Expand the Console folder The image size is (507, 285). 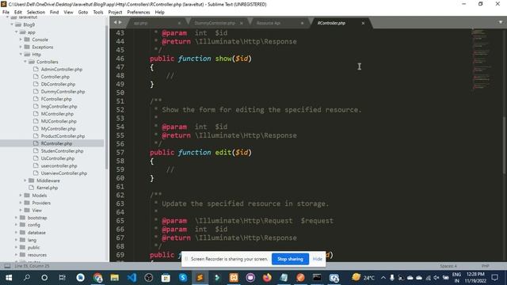[21, 40]
